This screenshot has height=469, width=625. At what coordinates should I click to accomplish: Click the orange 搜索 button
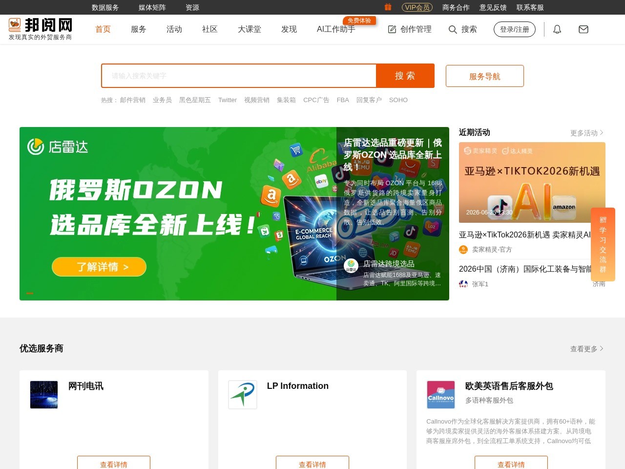(405, 76)
